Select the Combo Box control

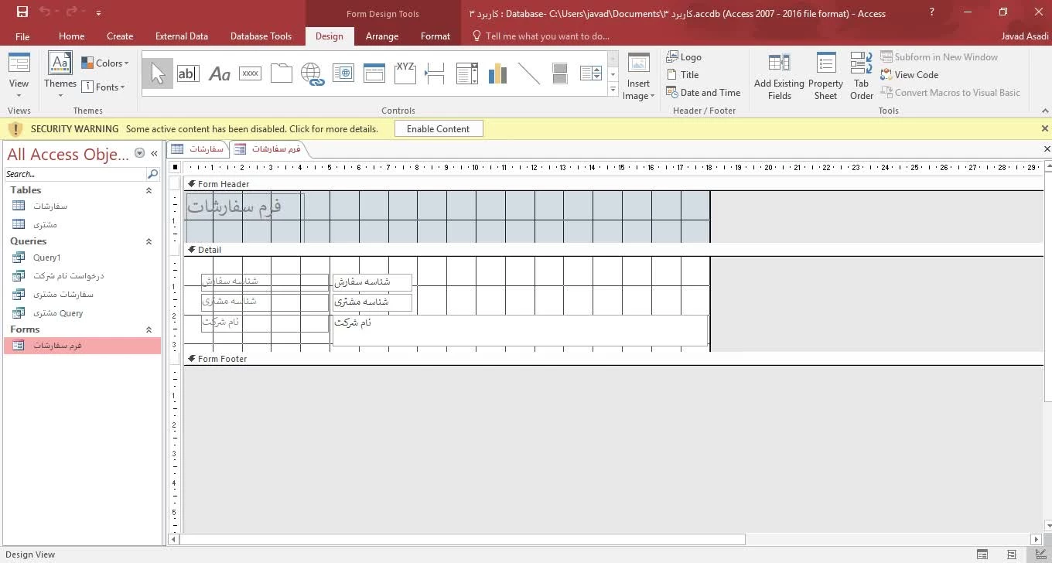(x=466, y=74)
